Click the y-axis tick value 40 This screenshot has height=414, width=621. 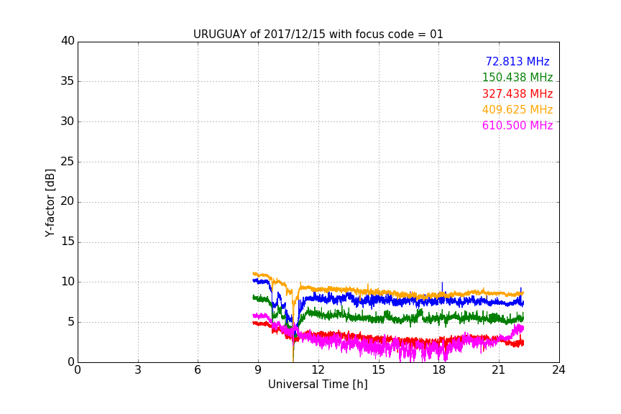(x=68, y=41)
